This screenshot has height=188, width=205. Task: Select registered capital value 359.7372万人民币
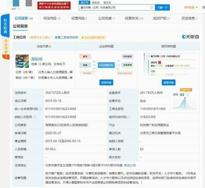pyautogui.click(x=57, y=93)
